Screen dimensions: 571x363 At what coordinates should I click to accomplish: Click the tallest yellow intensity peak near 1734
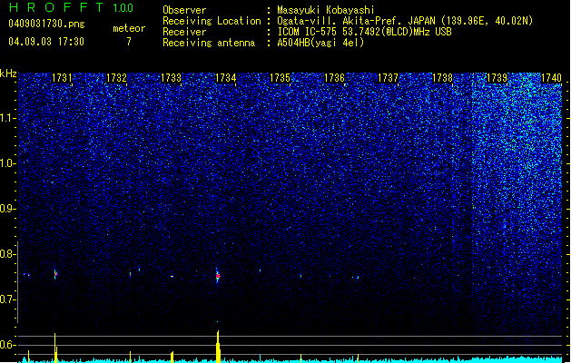(x=218, y=347)
